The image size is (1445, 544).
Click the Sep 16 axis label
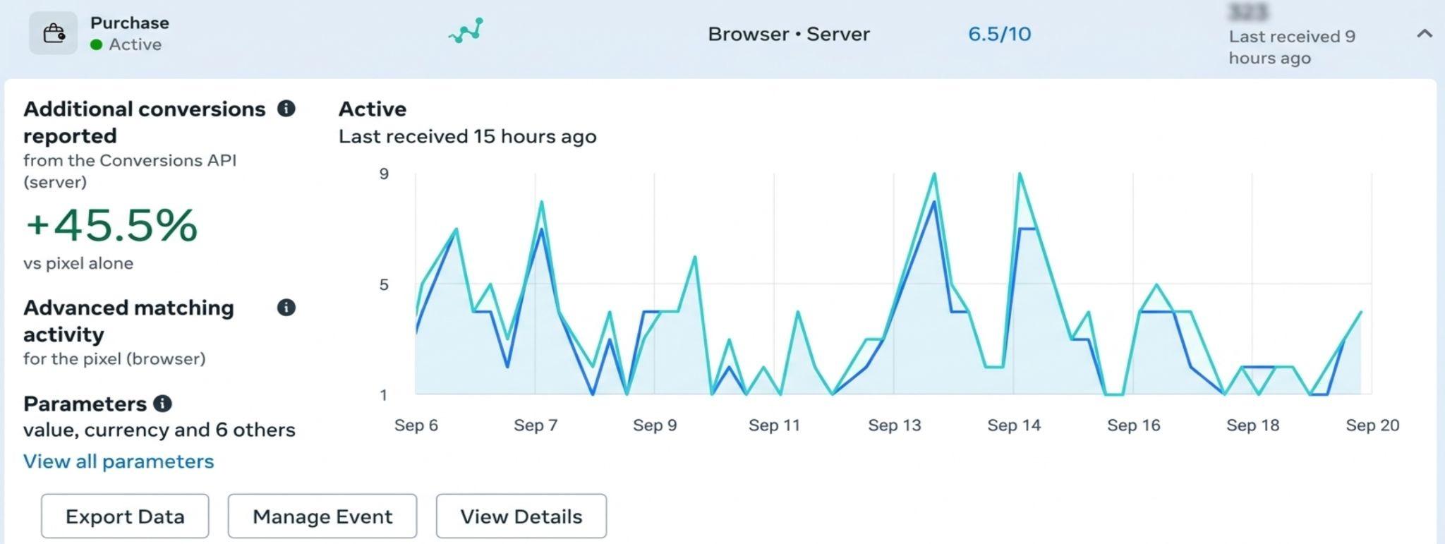[x=1134, y=425]
